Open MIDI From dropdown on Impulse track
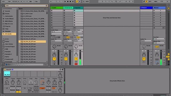This screenshot has width=171, height=96. click(78, 32)
